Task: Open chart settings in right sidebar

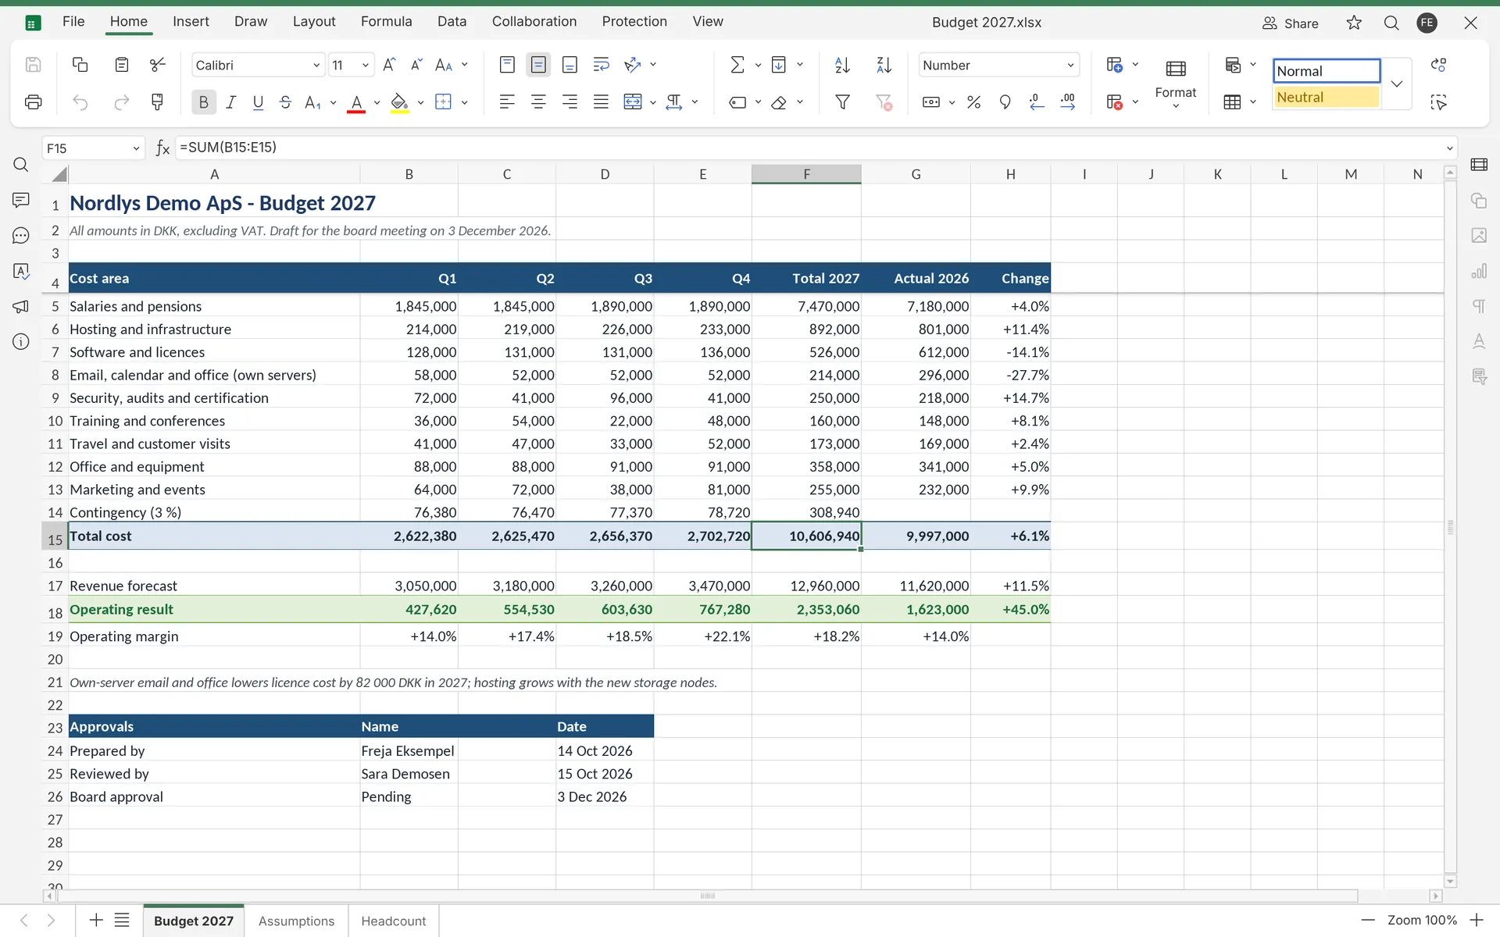Action: [x=1479, y=271]
